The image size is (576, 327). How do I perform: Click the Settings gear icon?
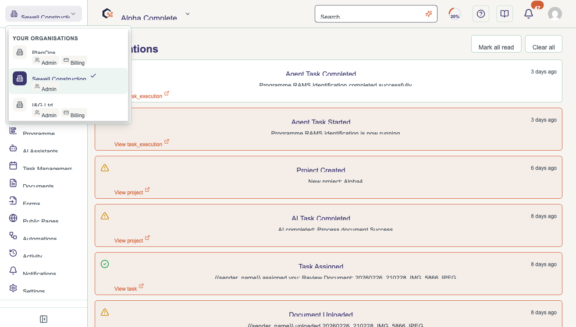[13, 288]
